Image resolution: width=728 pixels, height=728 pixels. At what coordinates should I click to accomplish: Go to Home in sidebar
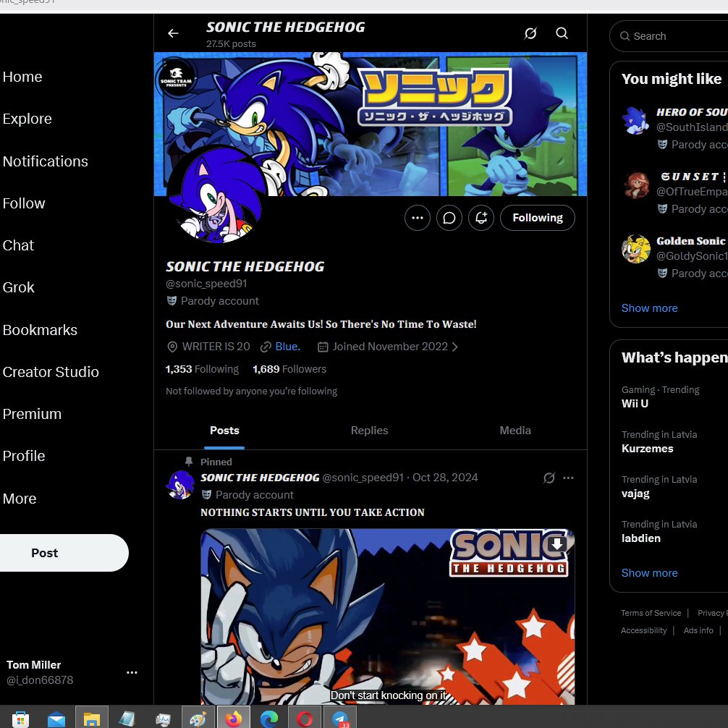pyautogui.click(x=22, y=77)
